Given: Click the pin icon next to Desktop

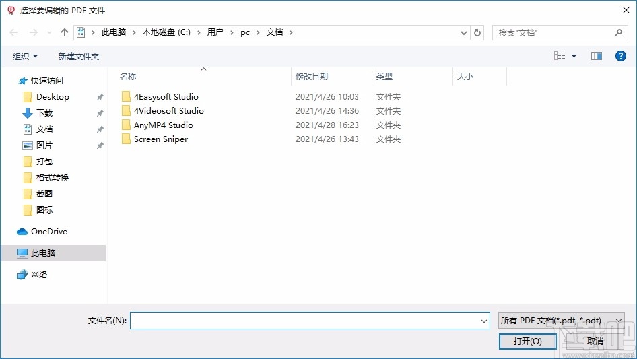Looking at the screenshot, I should 100,97.
